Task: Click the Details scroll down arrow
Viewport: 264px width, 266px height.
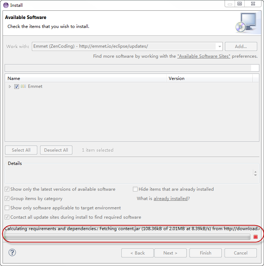Action: click(255, 175)
